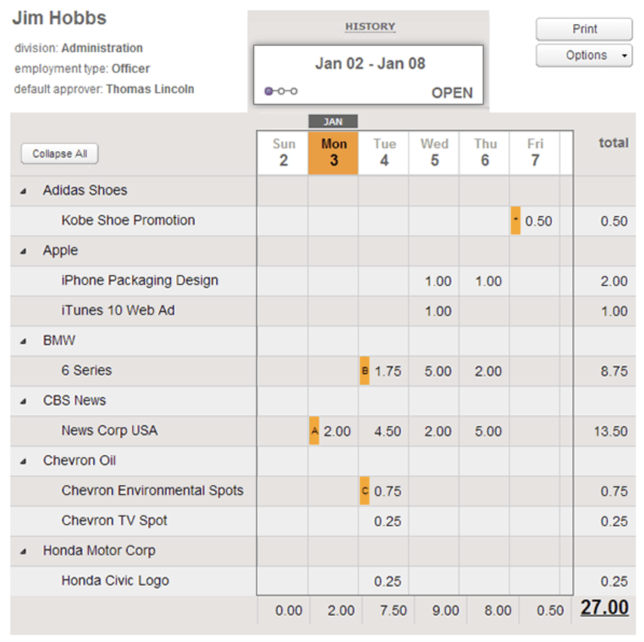Open the Options dropdown menu
Viewport: 644px width, 642px height.
click(584, 55)
